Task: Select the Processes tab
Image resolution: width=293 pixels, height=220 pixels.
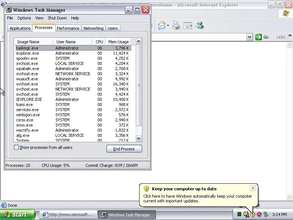Action: 44,28
